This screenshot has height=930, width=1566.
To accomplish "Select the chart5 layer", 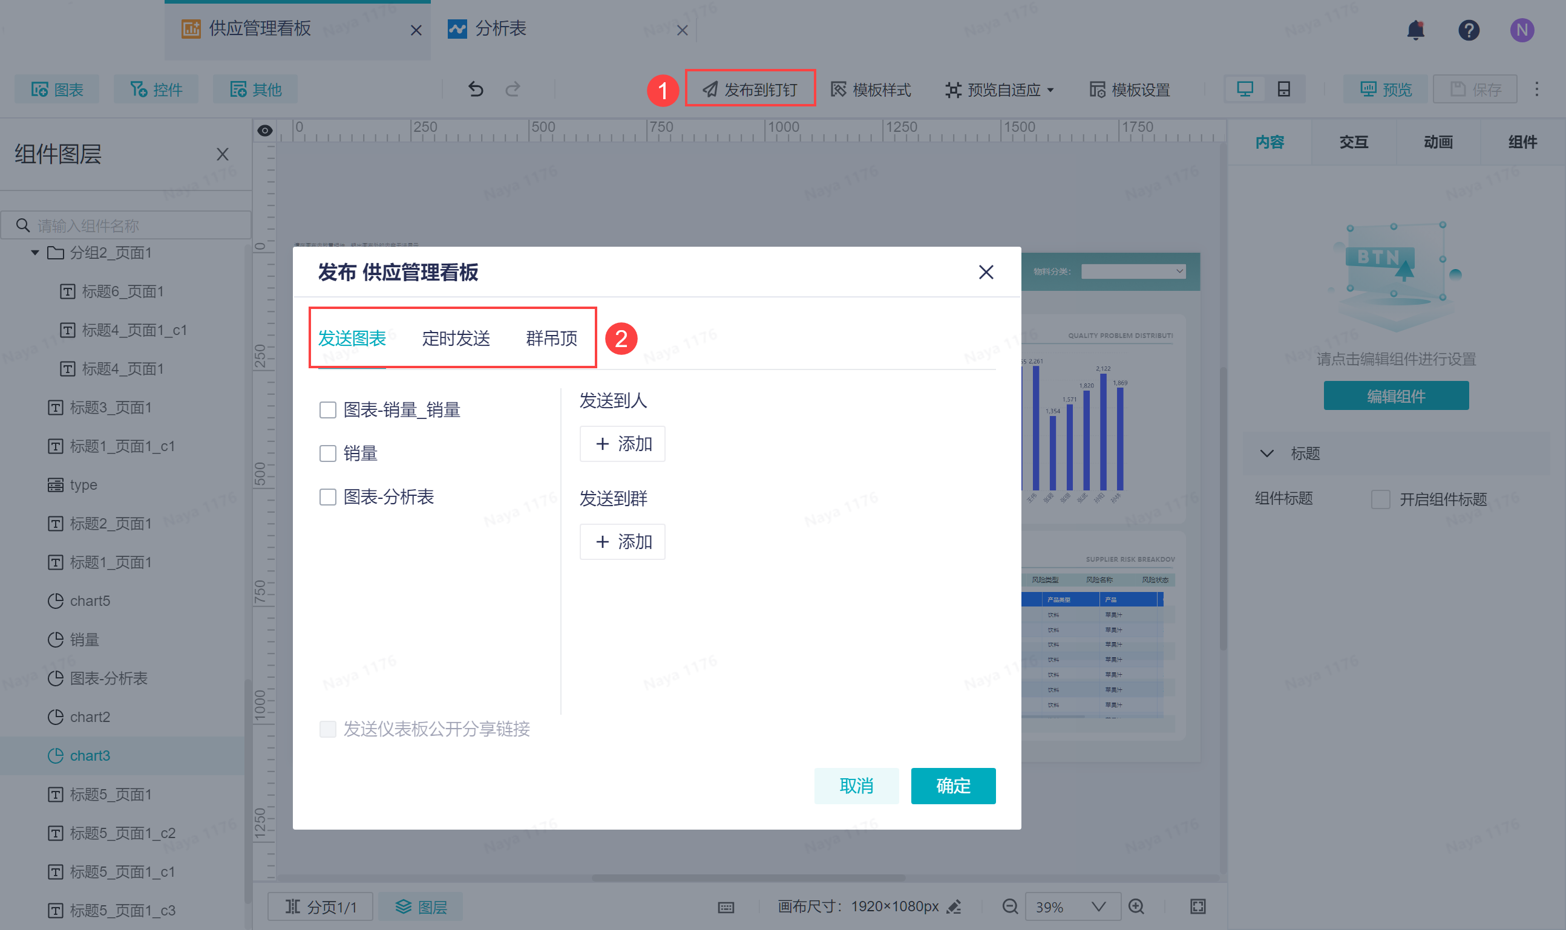I will click(122, 600).
